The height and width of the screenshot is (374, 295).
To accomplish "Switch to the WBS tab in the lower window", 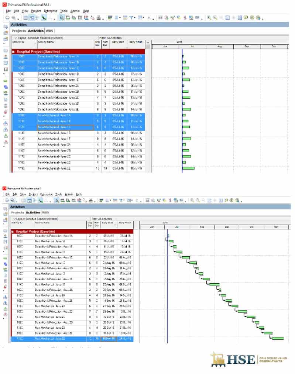I will [45, 212].
